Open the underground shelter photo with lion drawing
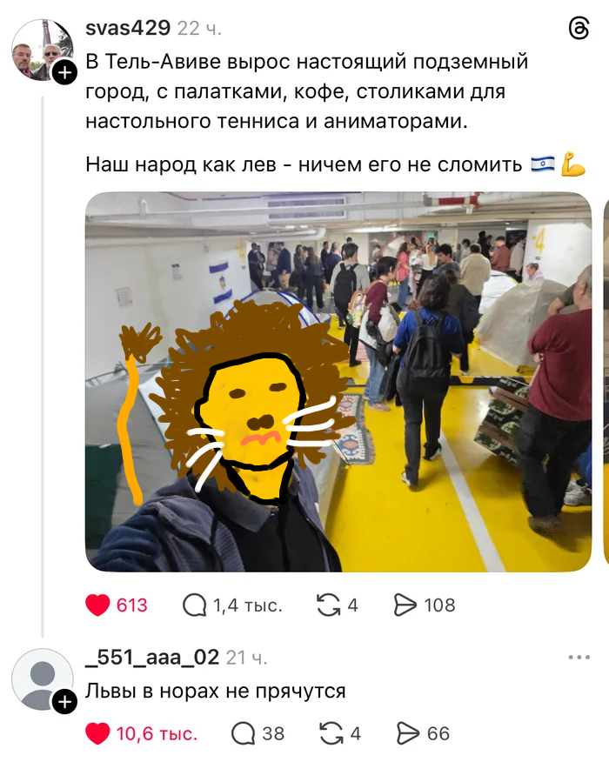 [x=338, y=382]
